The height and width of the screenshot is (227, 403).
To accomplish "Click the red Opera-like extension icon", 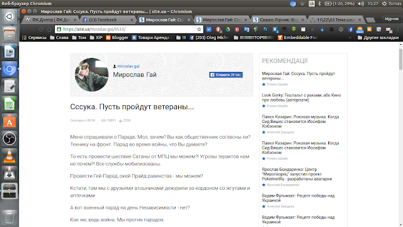I will pyautogui.click(x=219, y=30).
